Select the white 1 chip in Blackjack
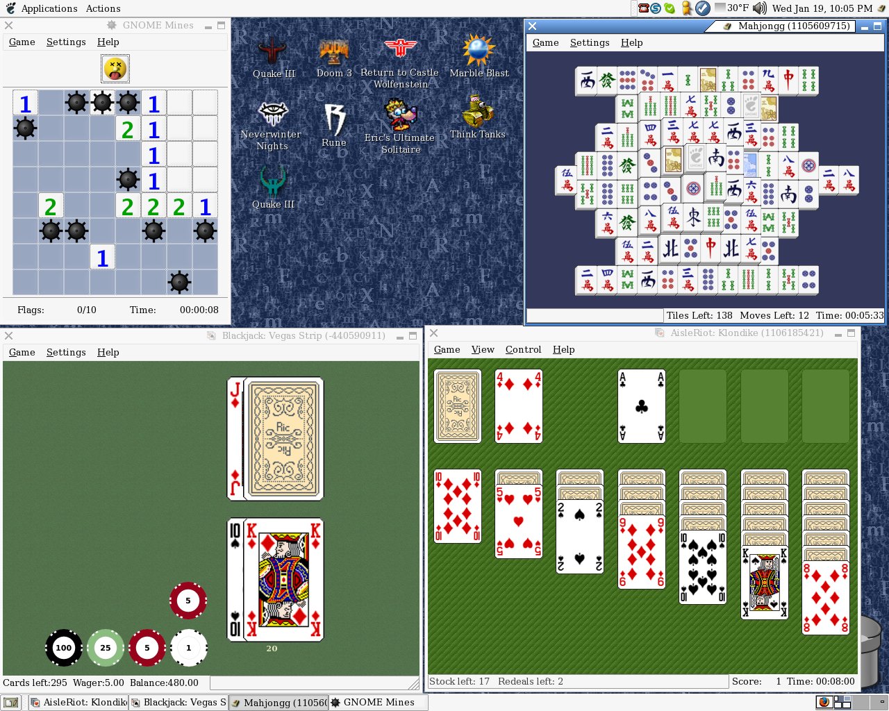This screenshot has height=711, width=889. pyautogui.click(x=188, y=648)
